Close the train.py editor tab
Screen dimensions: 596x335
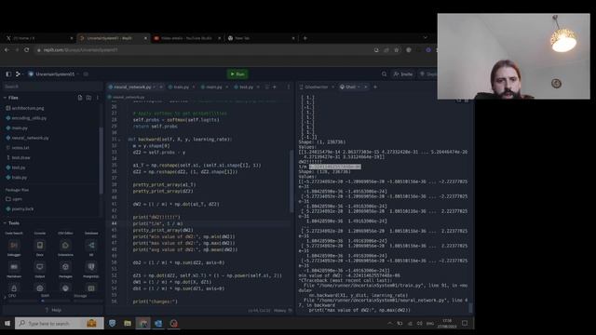[x=194, y=87]
